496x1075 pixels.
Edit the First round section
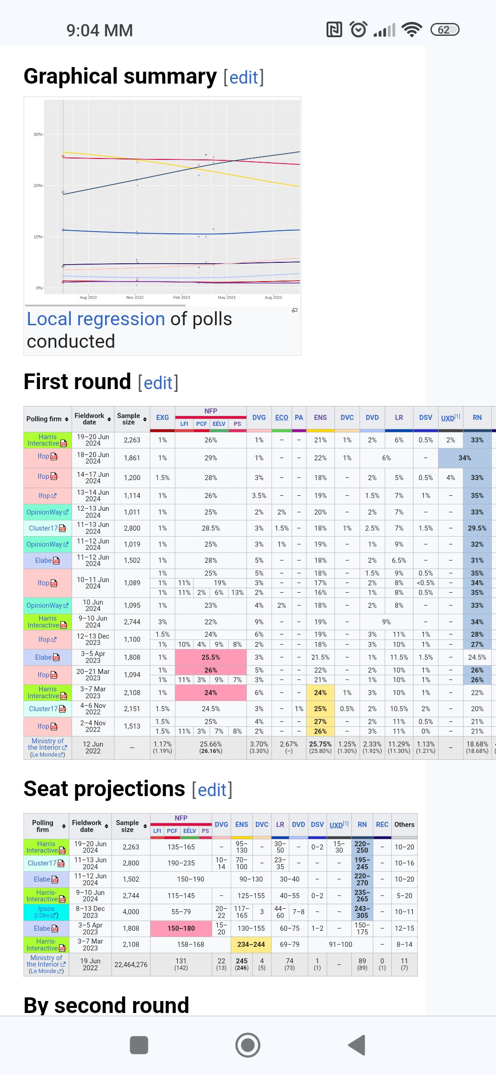point(158,383)
